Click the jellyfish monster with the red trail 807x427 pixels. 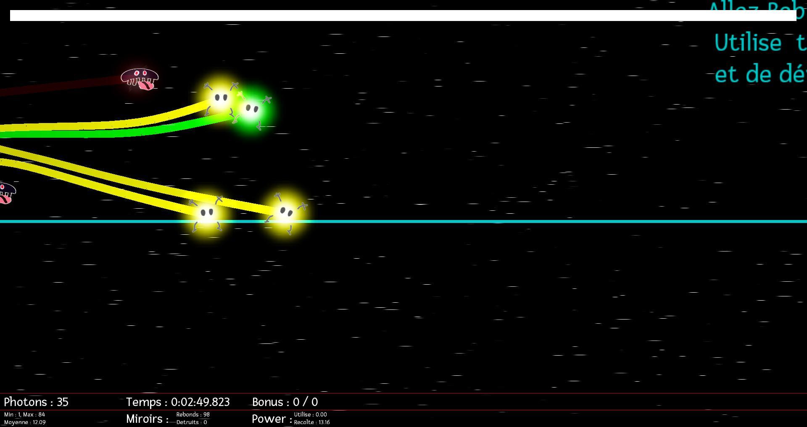[x=140, y=79]
